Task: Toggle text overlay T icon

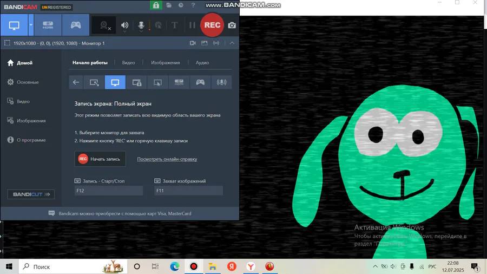Action: click(175, 25)
